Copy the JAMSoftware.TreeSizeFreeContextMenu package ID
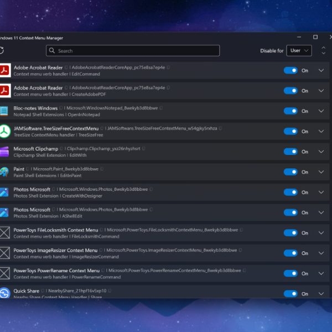The width and height of the screenshot is (332, 332). (x=220, y=128)
